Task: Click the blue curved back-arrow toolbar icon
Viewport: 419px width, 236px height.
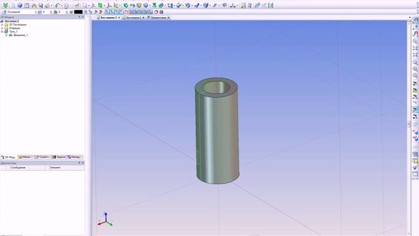Action: click(x=132, y=5)
